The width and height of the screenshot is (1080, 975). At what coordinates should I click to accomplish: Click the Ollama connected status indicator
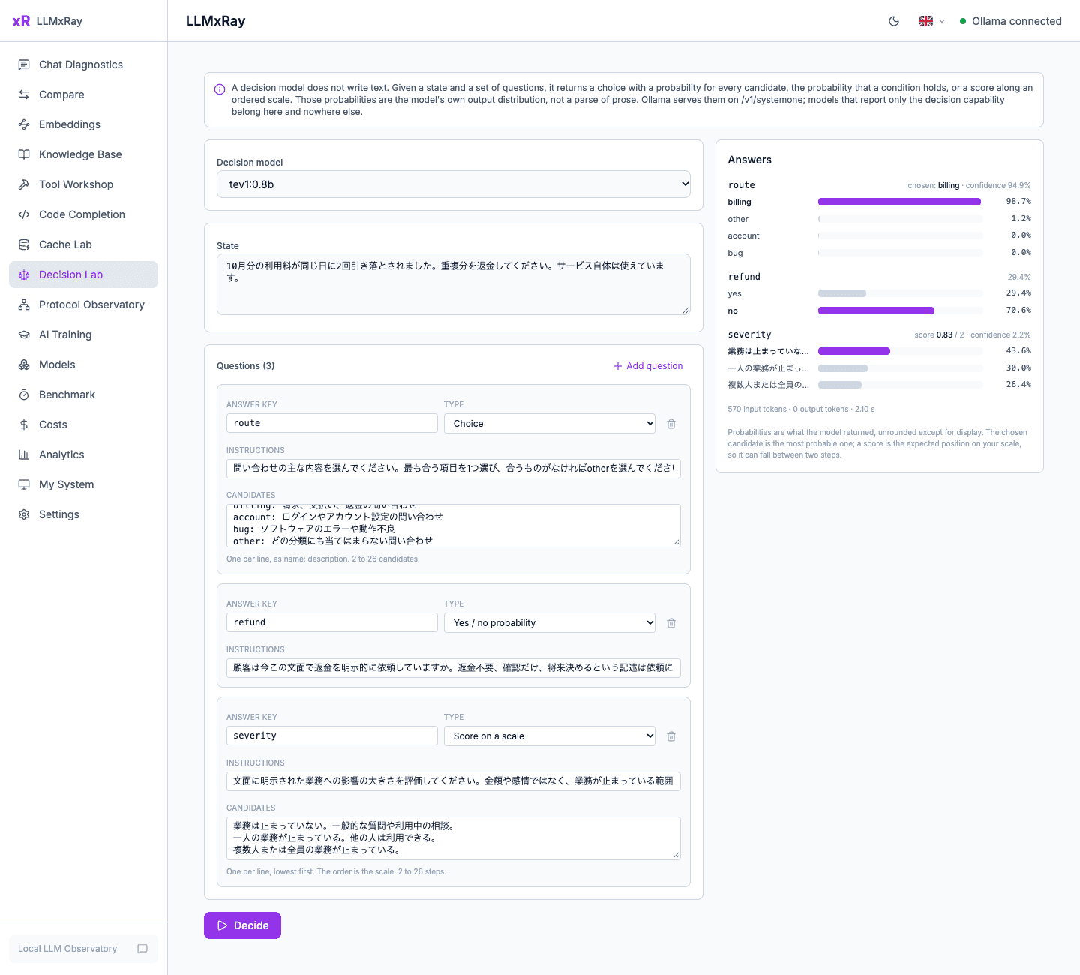click(1010, 21)
